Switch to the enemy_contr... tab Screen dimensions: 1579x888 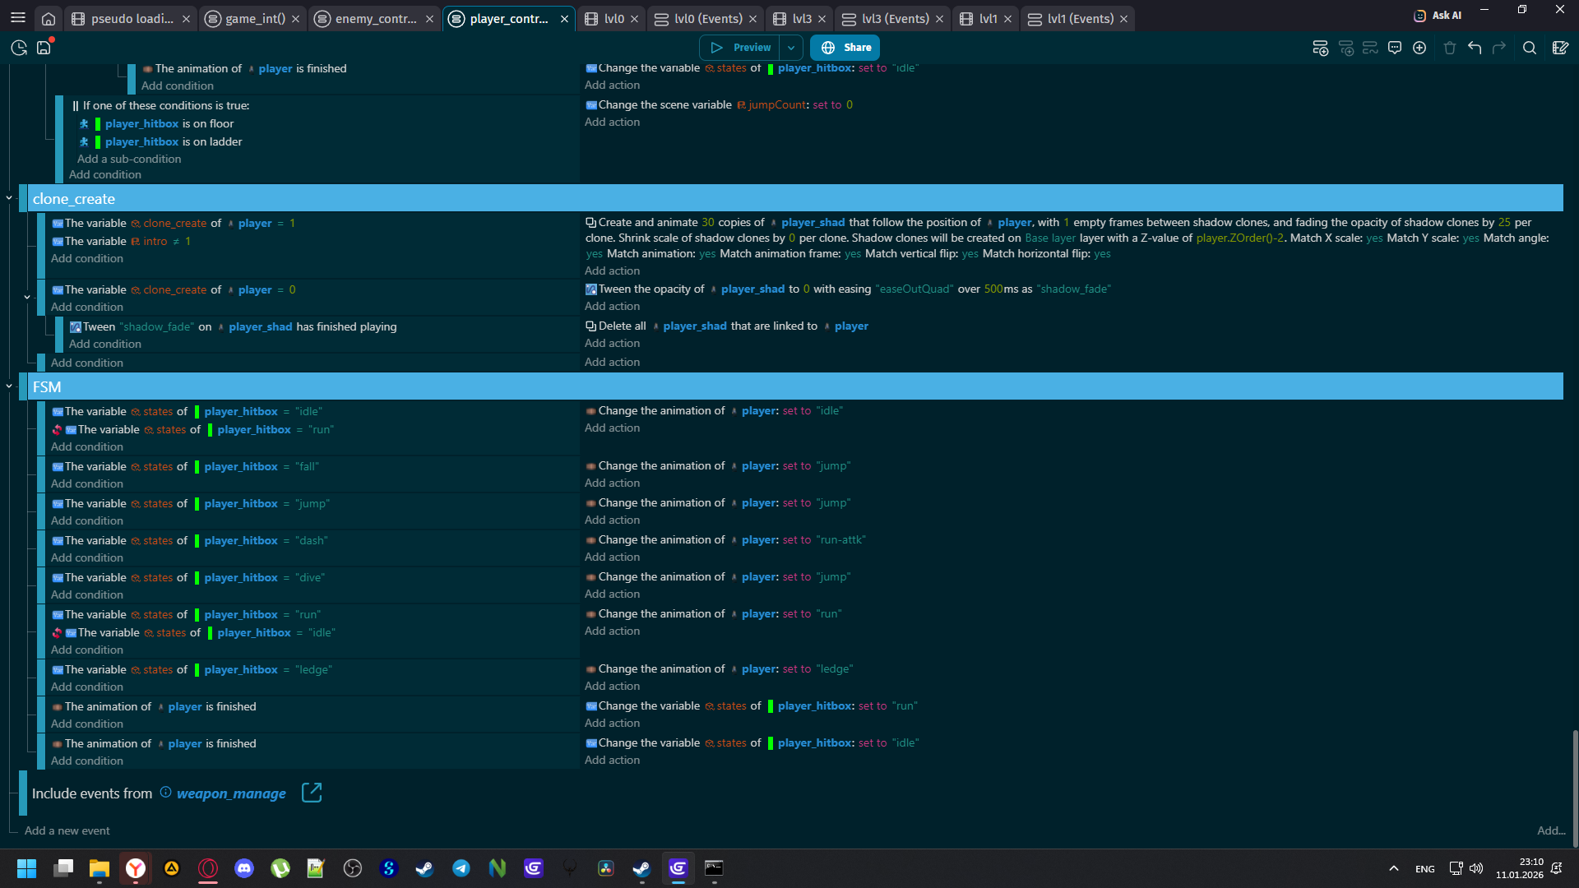(376, 18)
